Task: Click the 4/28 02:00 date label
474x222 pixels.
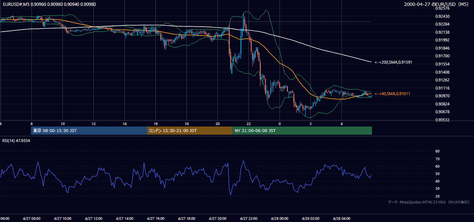Action: [x=310, y=218]
